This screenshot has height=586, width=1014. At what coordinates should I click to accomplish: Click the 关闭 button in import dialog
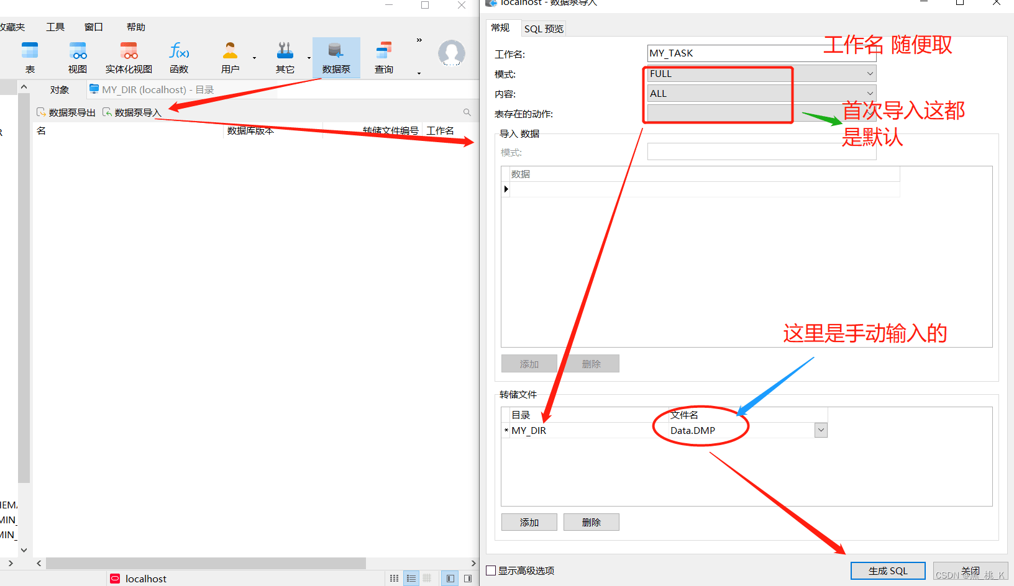(x=970, y=571)
